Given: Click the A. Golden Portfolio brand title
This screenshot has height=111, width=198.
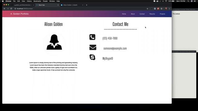Looking at the screenshot, I should 19,14.
